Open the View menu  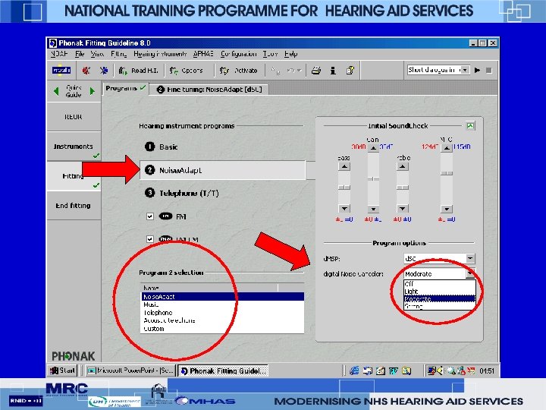pos(97,54)
